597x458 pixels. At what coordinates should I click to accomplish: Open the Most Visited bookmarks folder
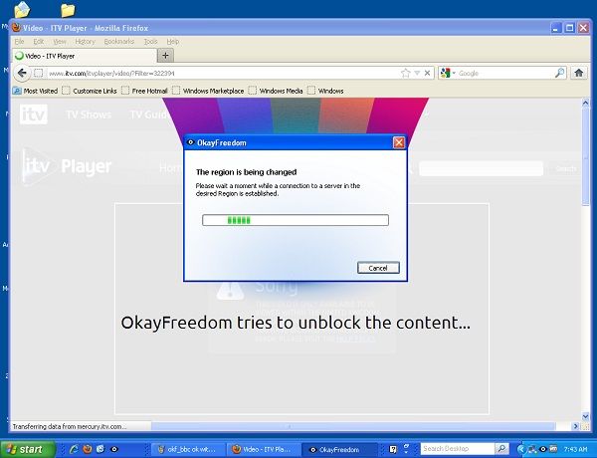35,91
